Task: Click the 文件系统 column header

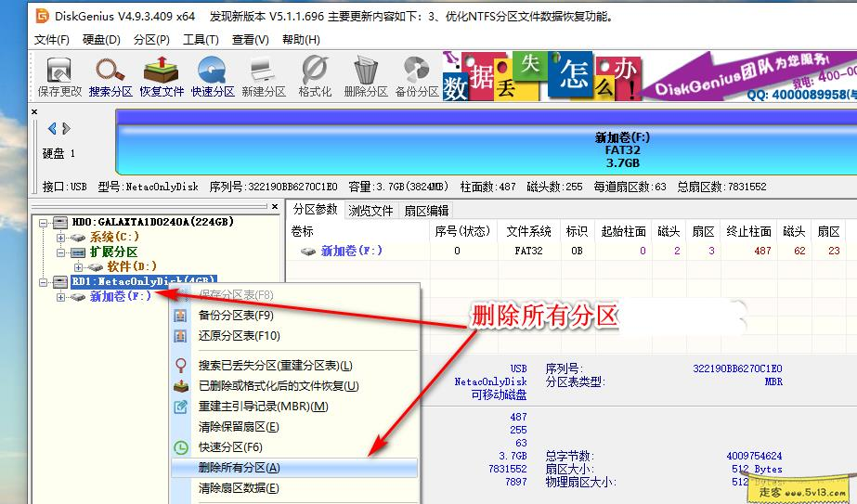Action: [x=528, y=231]
